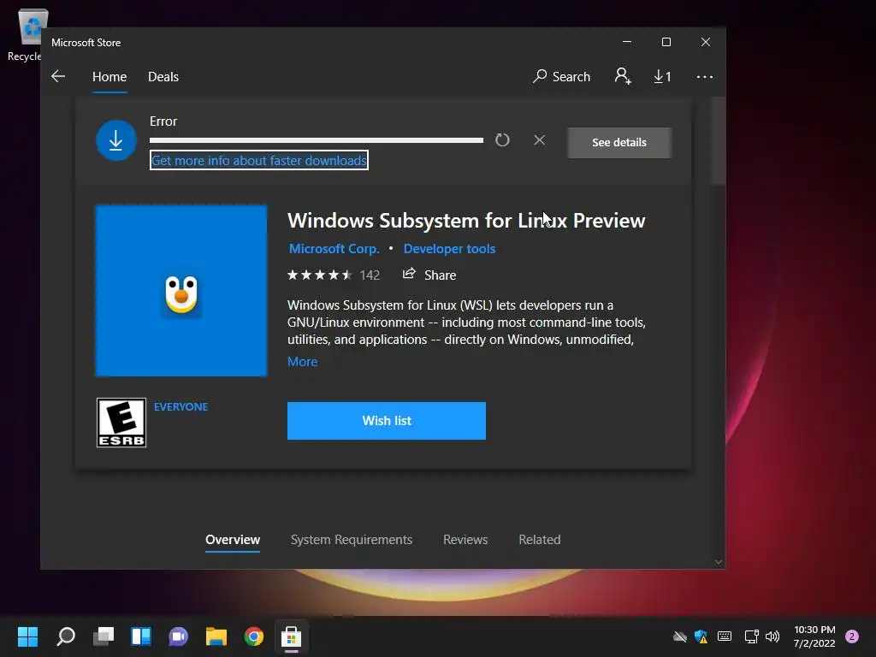Click the 142 ratings count
The height and width of the screenshot is (657, 876).
point(370,275)
